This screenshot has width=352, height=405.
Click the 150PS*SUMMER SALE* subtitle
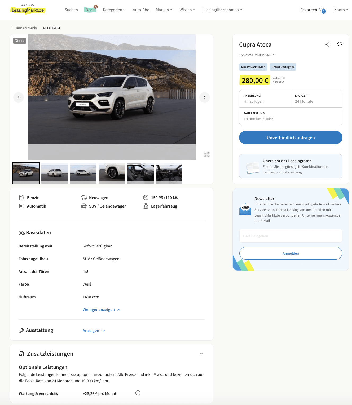(257, 55)
